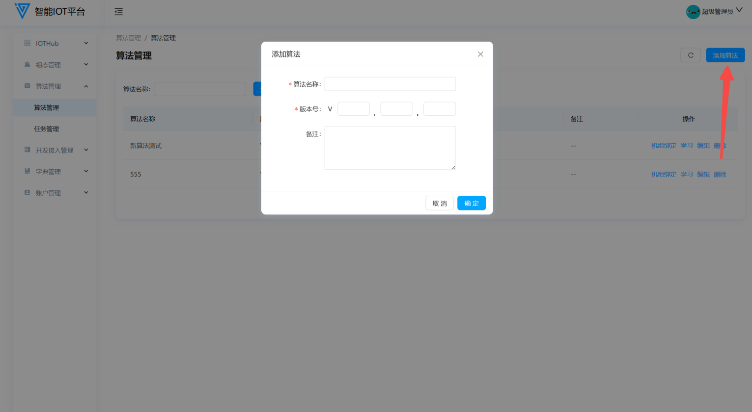Screen dimensions: 752x412
Task: Click the first 算法管理 breadcrumb link
Action: [128, 38]
